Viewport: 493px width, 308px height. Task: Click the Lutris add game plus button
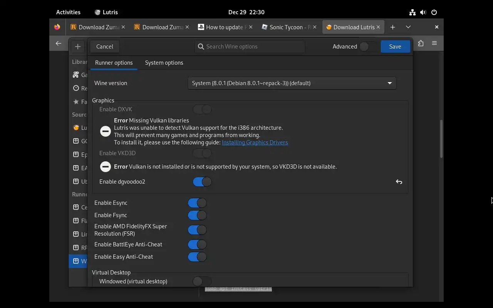coord(77,47)
